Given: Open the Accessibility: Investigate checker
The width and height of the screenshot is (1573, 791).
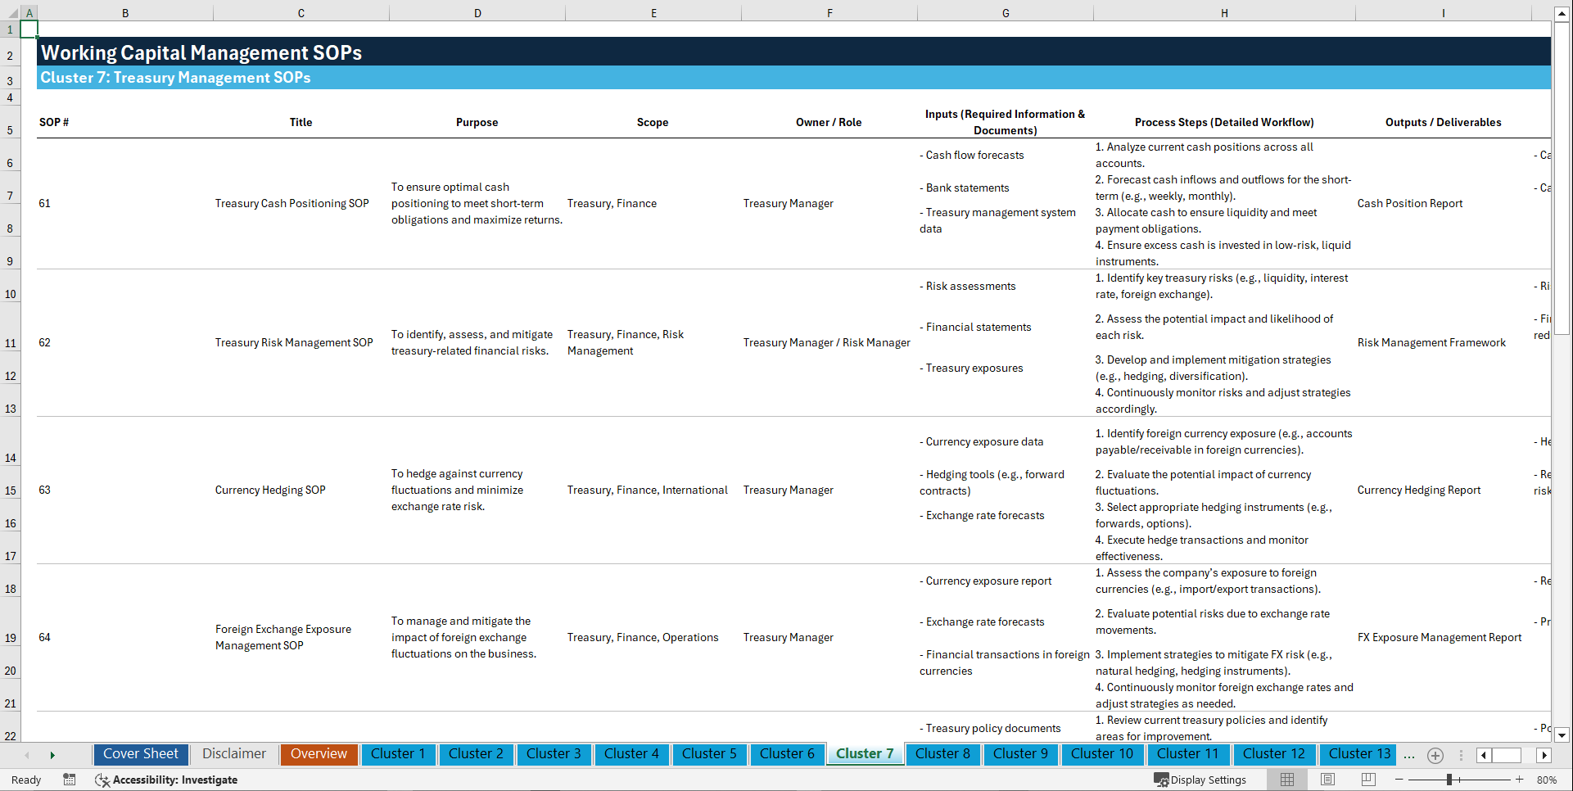Looking at the screenshot, I should click(x=174, y=780).
